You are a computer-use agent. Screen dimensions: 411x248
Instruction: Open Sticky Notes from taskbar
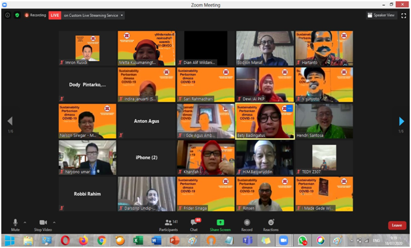click(x=265, y=240)
